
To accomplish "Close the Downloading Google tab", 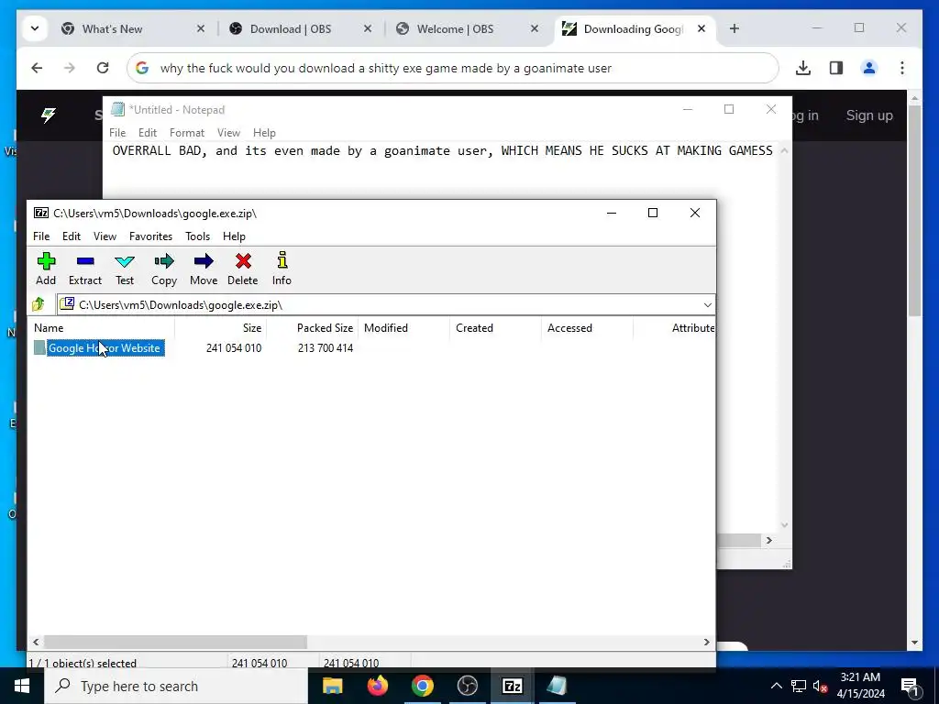I will (x=701, y=28).
